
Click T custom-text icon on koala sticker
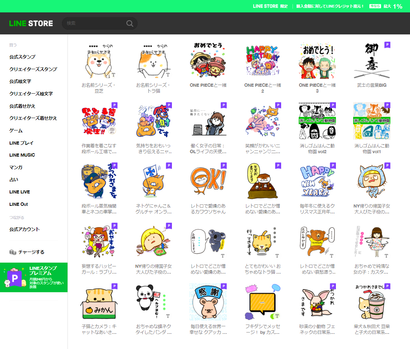tap(223, 256)
